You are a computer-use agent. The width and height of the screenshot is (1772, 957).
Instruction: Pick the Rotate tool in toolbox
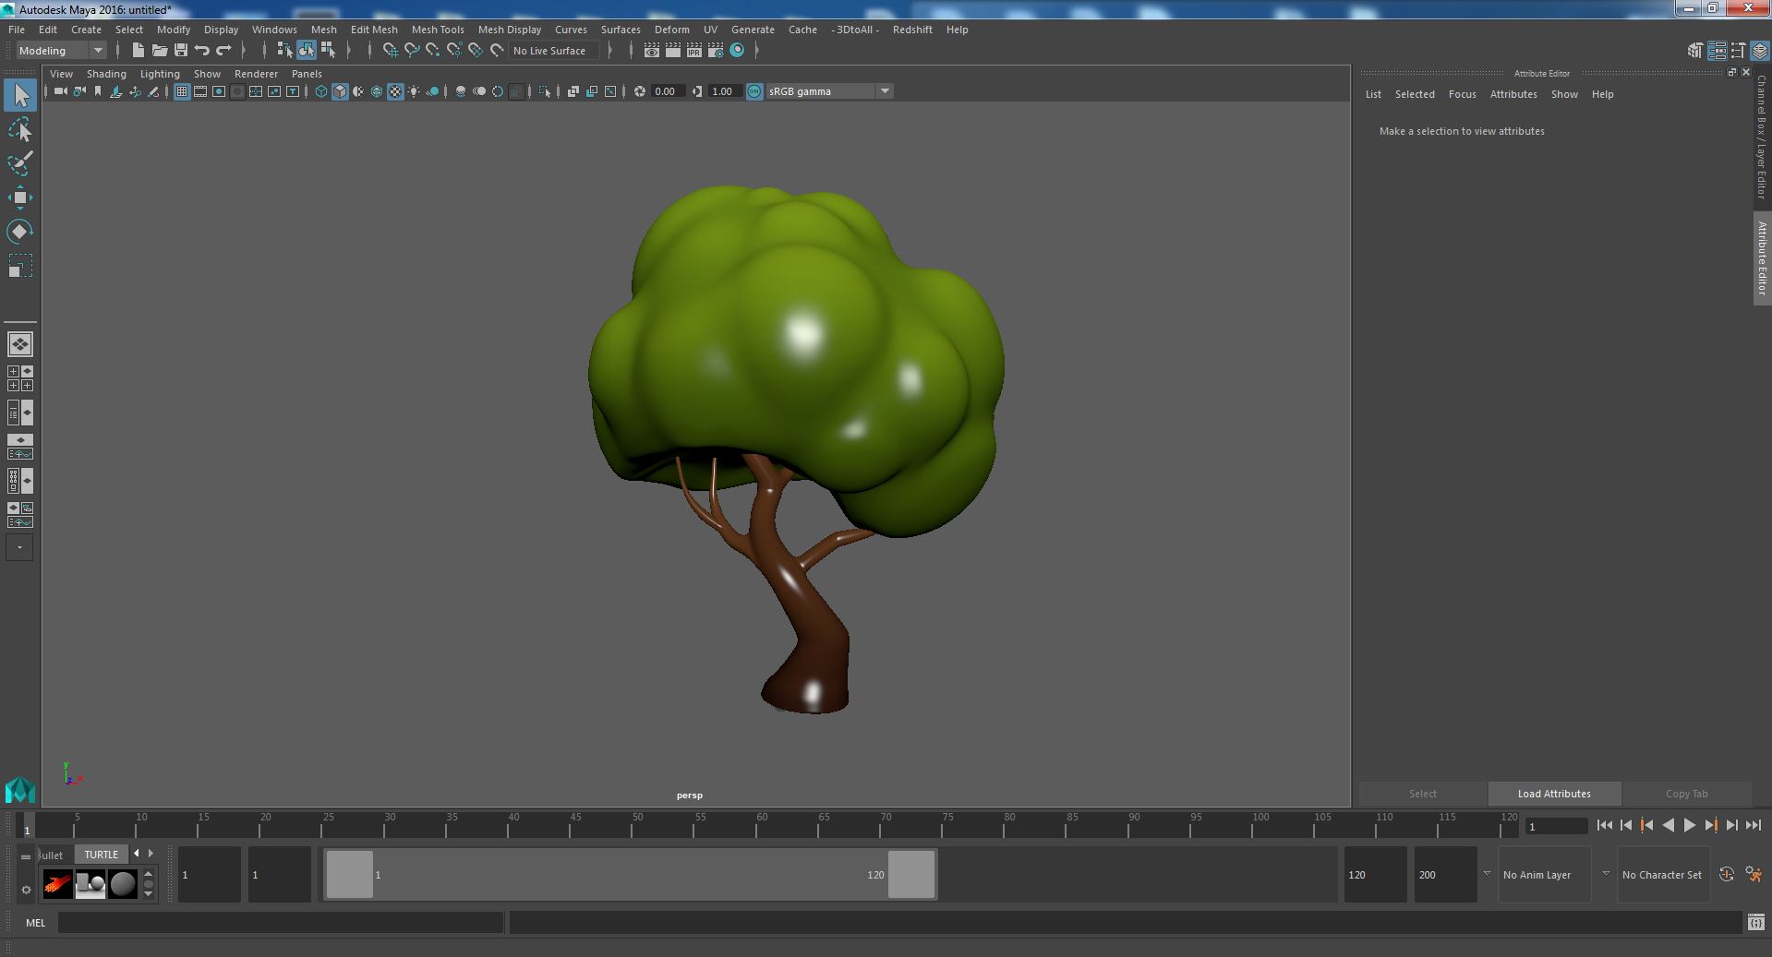[19, 232]
